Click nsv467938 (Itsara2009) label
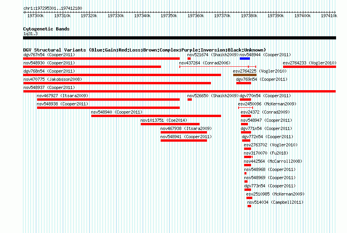This screenshot has height=233, width=347. point(186,128)
